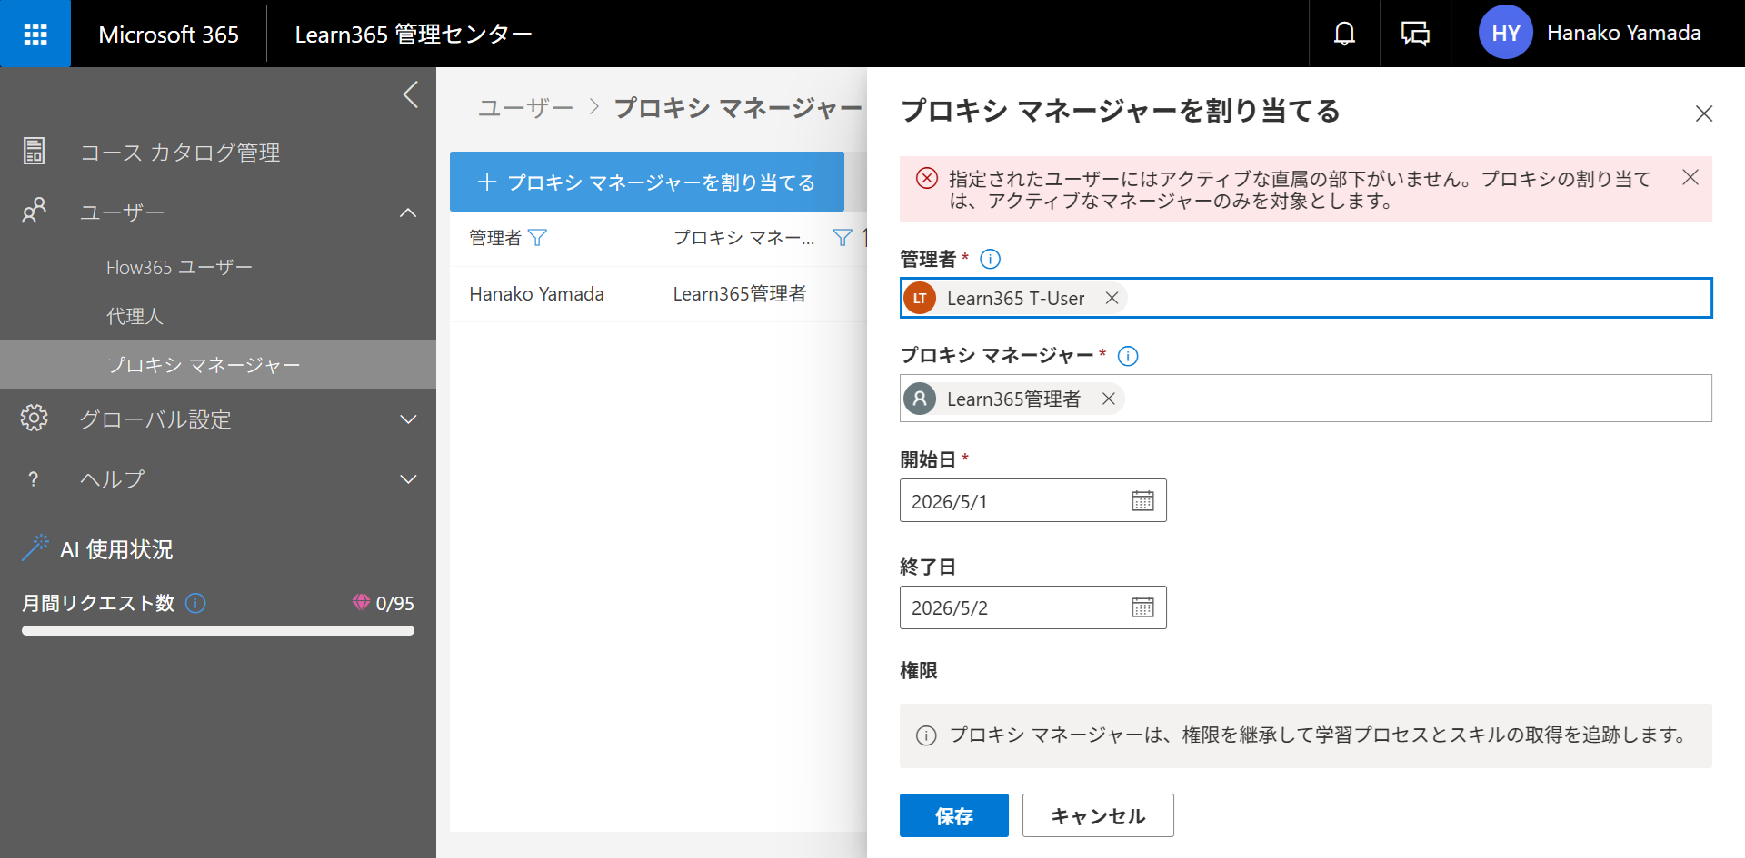The width and height of the screenshot is (1745, 858).
Task: Click the キャンセル button
Action: tap(1098, 815)
